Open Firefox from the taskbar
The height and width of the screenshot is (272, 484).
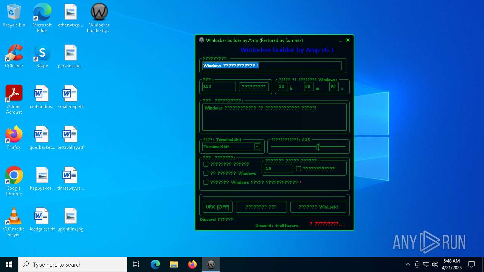pyautogui.click(x=192, y=264)
